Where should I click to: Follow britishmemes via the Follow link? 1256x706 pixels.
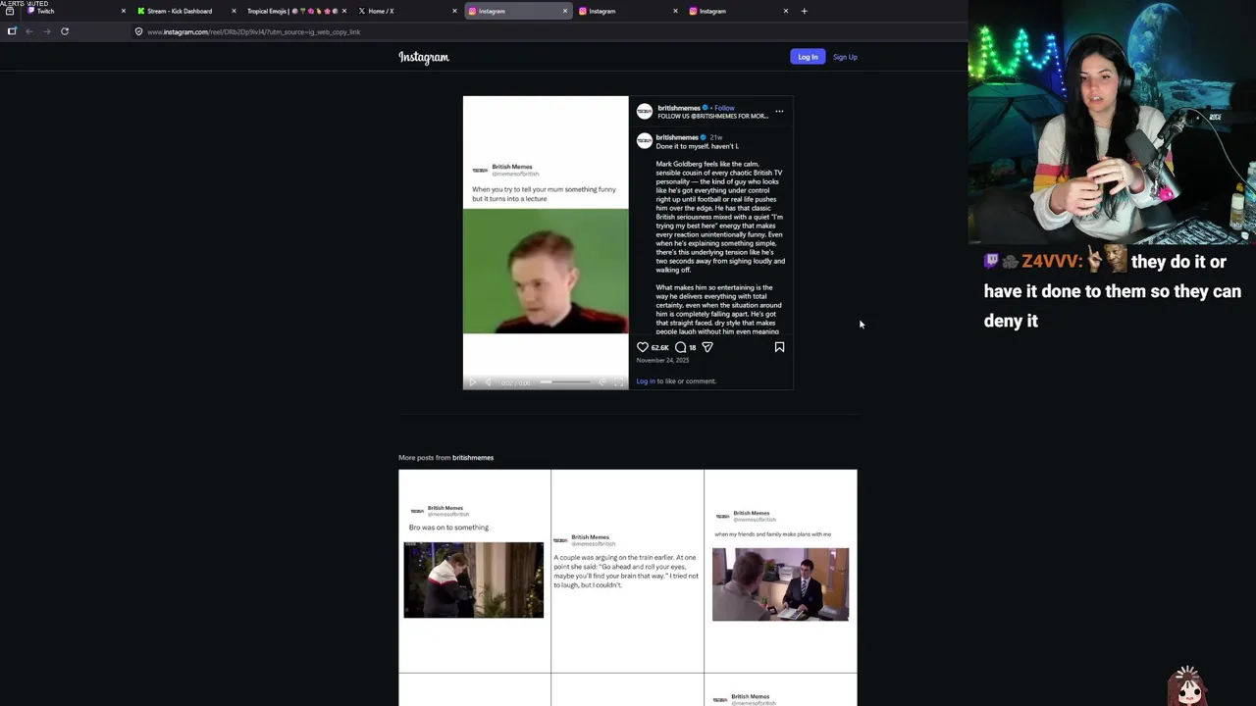point(724,108)
